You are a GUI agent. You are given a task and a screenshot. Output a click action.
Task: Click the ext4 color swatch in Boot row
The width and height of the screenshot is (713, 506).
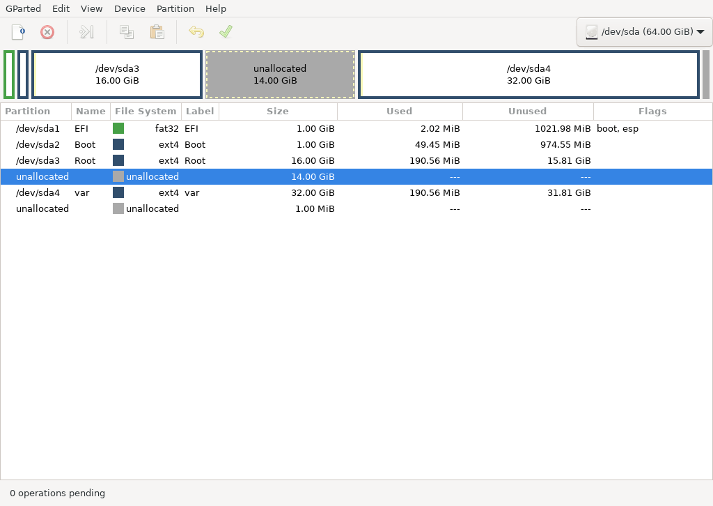118,145
